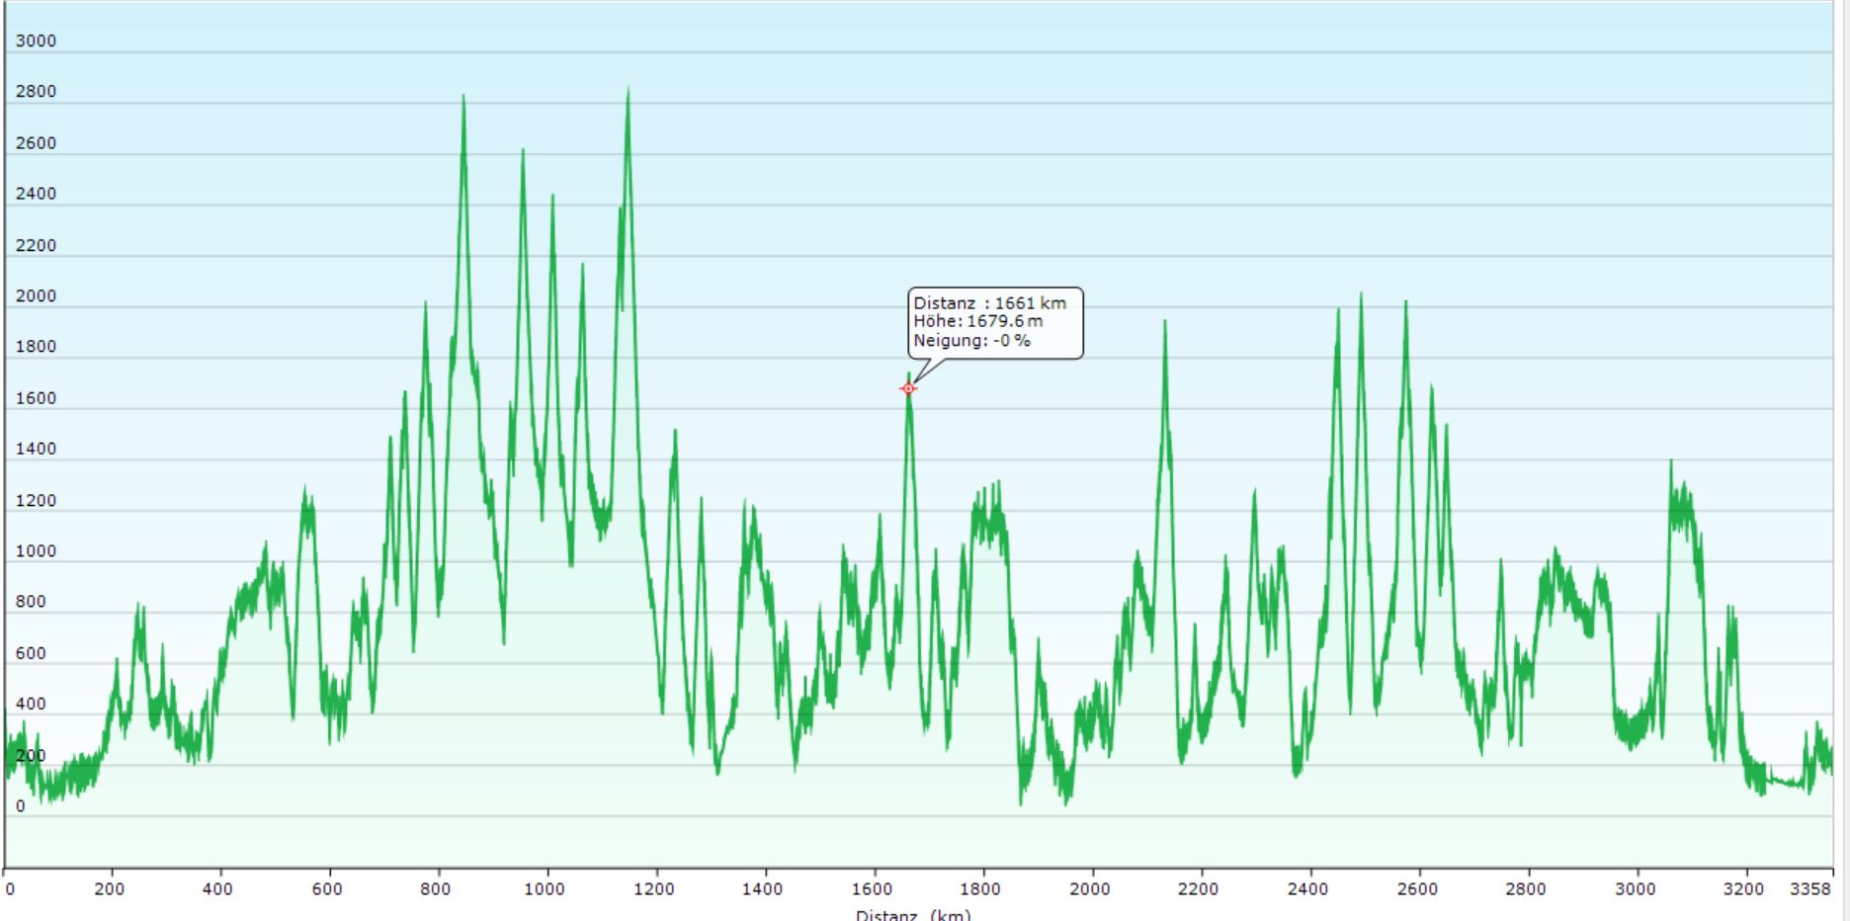Click the 1000 km tick label on x-axis
This screenshot has height=921, width=1850.
[x=545, y=888]
